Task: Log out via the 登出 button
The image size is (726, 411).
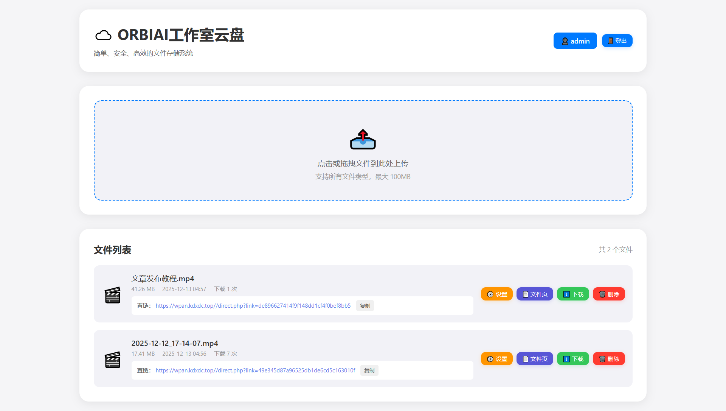Action: tap(617, 40)
